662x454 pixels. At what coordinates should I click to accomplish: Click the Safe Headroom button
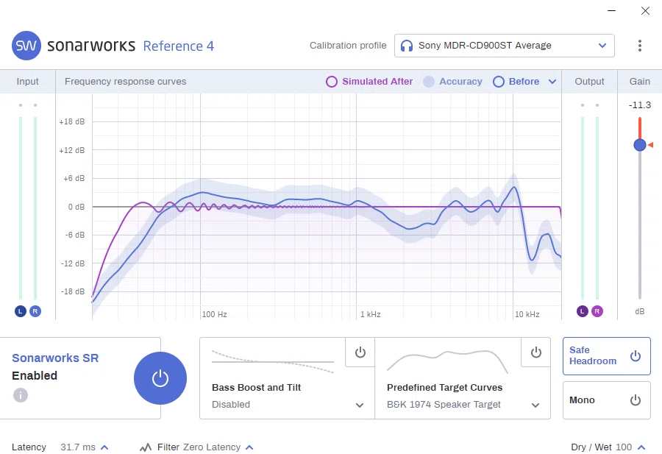pos(606,356)
